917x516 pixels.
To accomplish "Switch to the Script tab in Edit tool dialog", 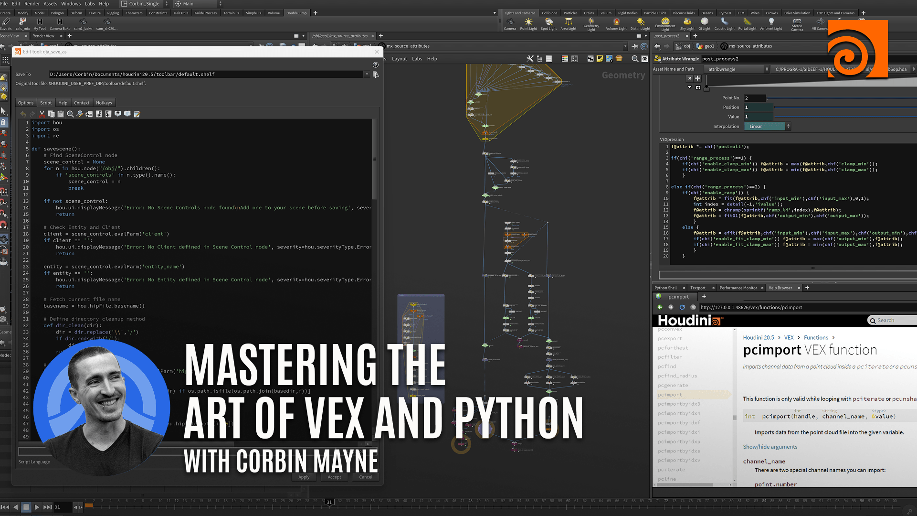I will [46, 103].
